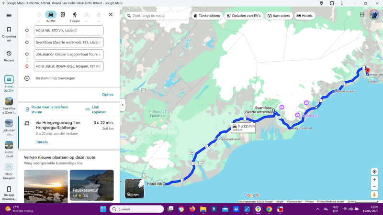Open route Details
This screenshot has height=215, width=383.
tap(42, 142)
